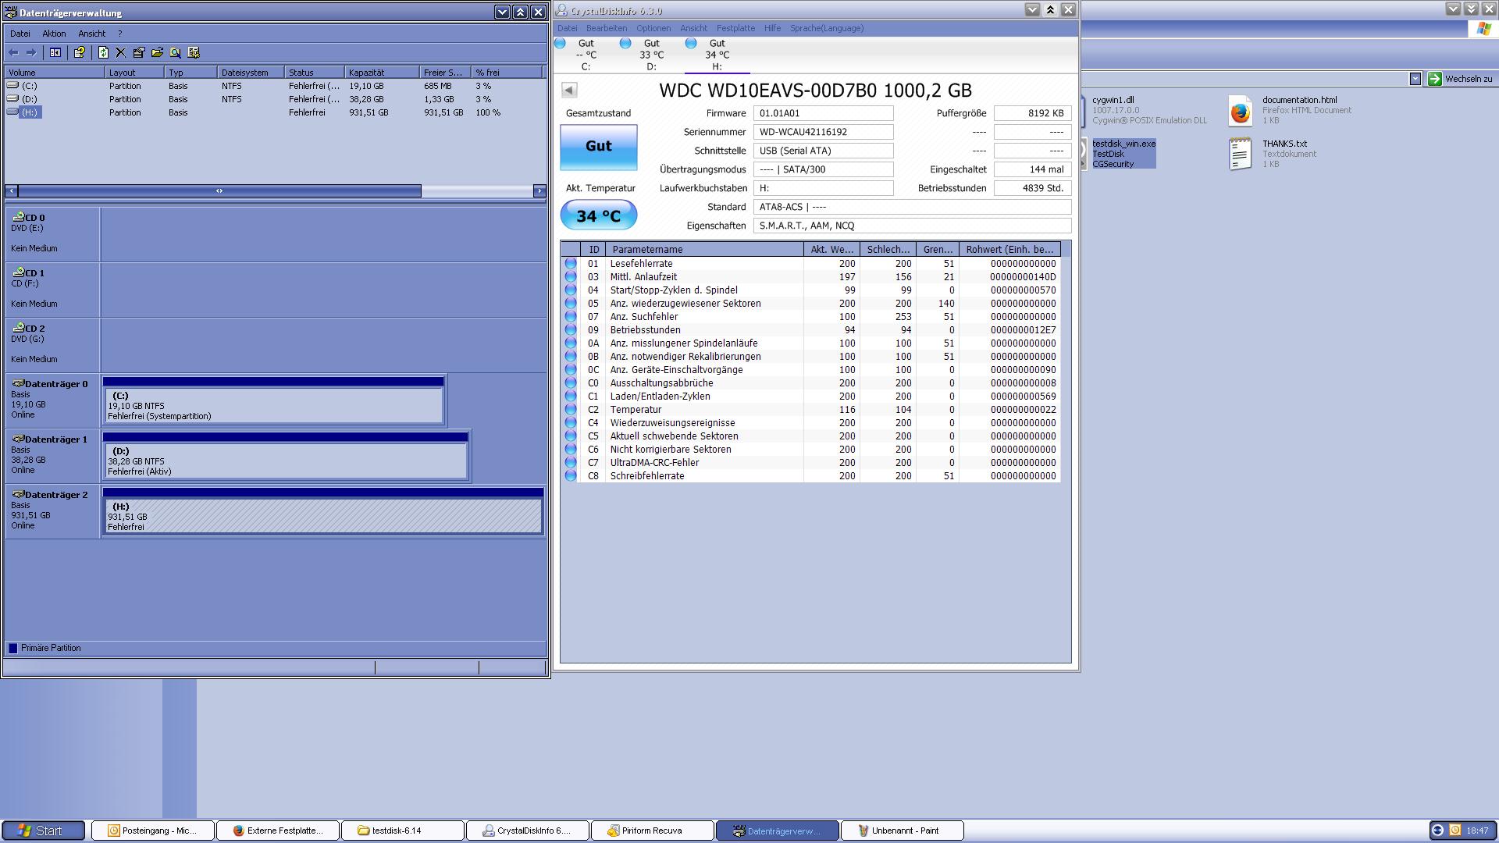This screenshot has width=1499, height=843.
Task: Select the D: disk status tab
Action: click(650, 55)
